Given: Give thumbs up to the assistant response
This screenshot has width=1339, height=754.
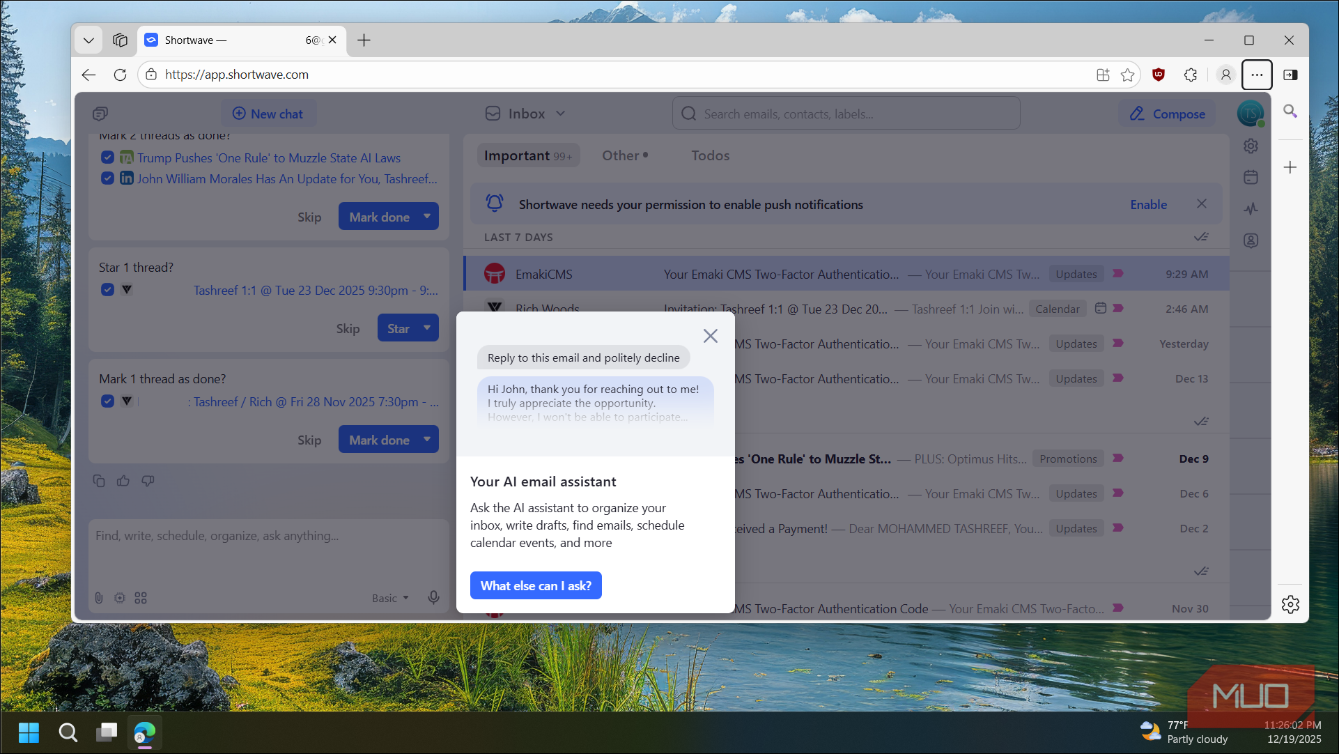Looking at the screenshot, I should (123, 481).
